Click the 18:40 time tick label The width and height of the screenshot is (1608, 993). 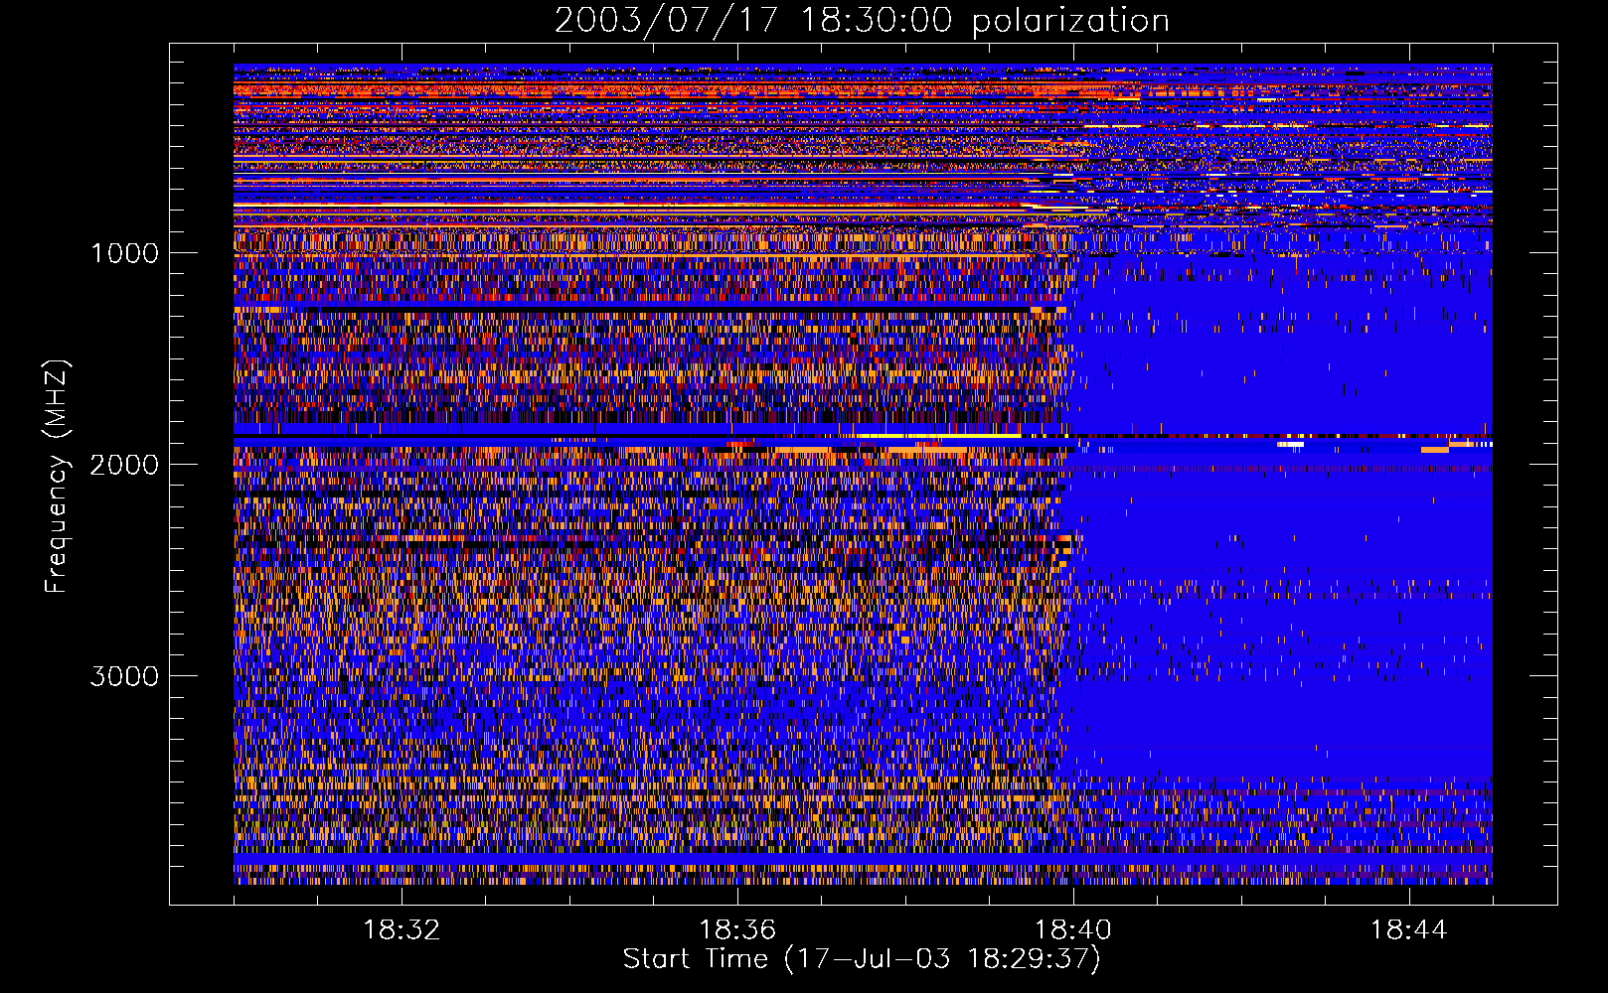[x=1073, y=930]
